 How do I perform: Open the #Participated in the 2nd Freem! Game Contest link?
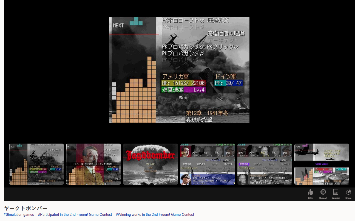(75, 215)
